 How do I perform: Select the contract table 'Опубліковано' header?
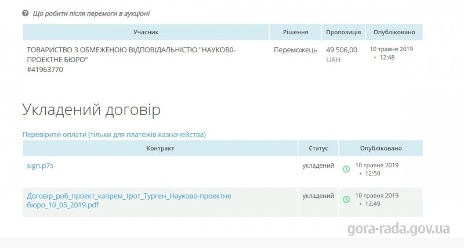tap(381, 148)
